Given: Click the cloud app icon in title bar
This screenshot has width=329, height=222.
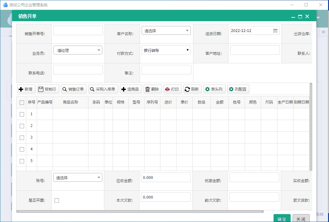Looking at the screenshot, I should [x=5, y=5].
